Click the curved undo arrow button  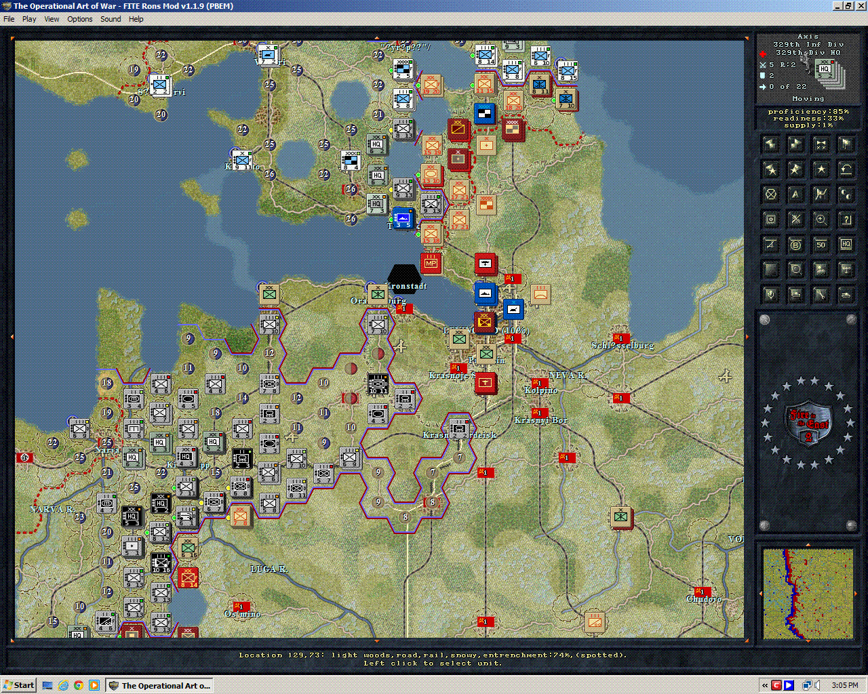[x=846, y=169]
